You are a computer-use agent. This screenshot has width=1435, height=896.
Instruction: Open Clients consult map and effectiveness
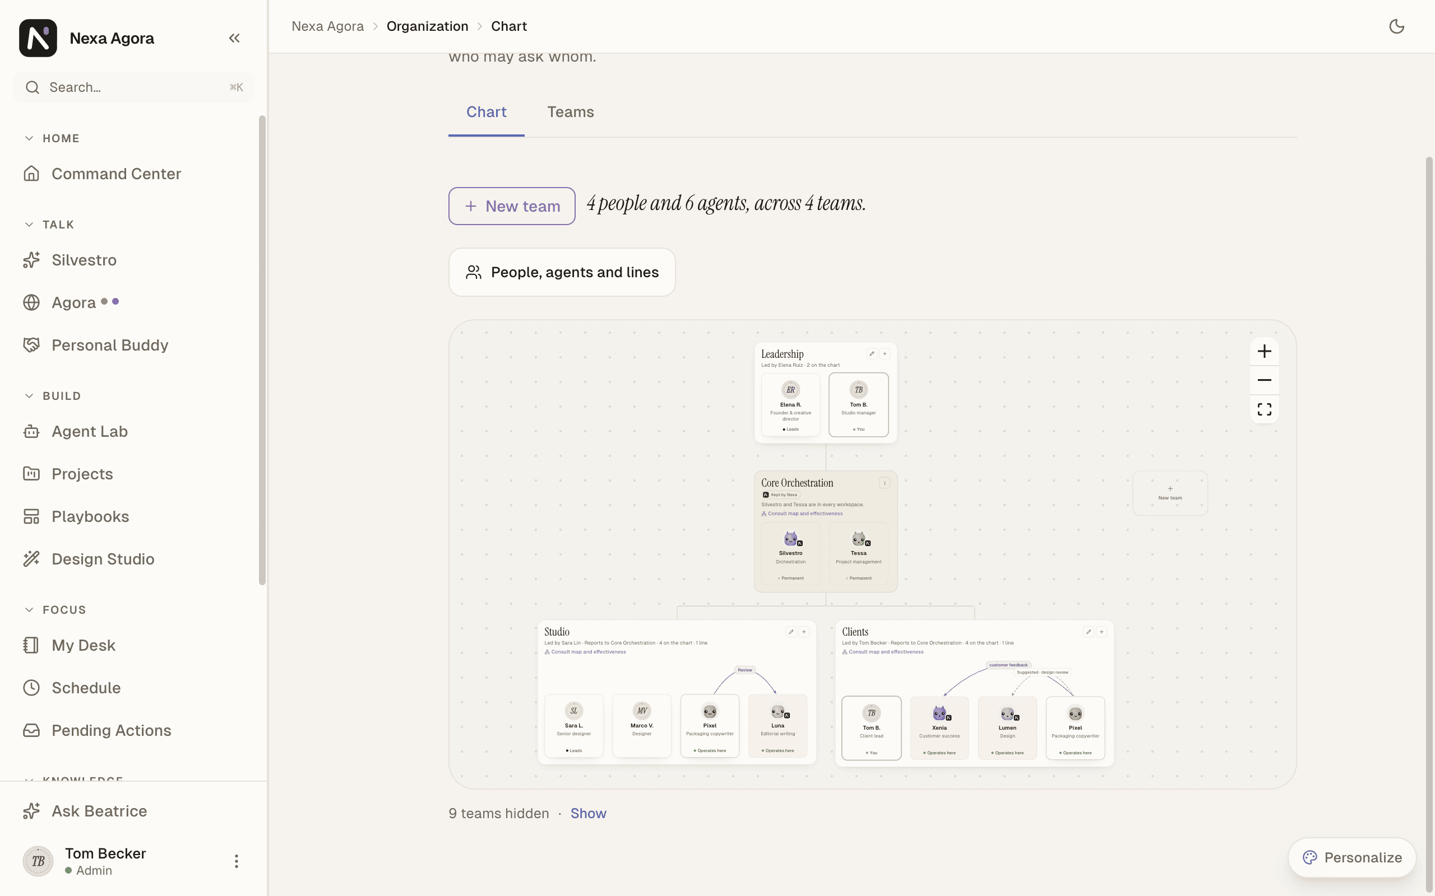pyautogui.click(x=883, y=652)
